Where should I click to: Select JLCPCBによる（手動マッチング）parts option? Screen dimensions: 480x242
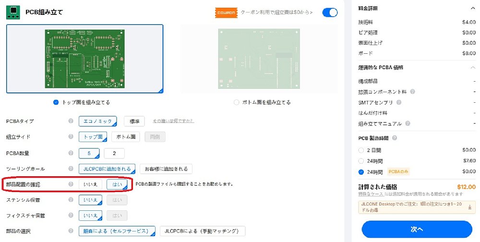203,231
